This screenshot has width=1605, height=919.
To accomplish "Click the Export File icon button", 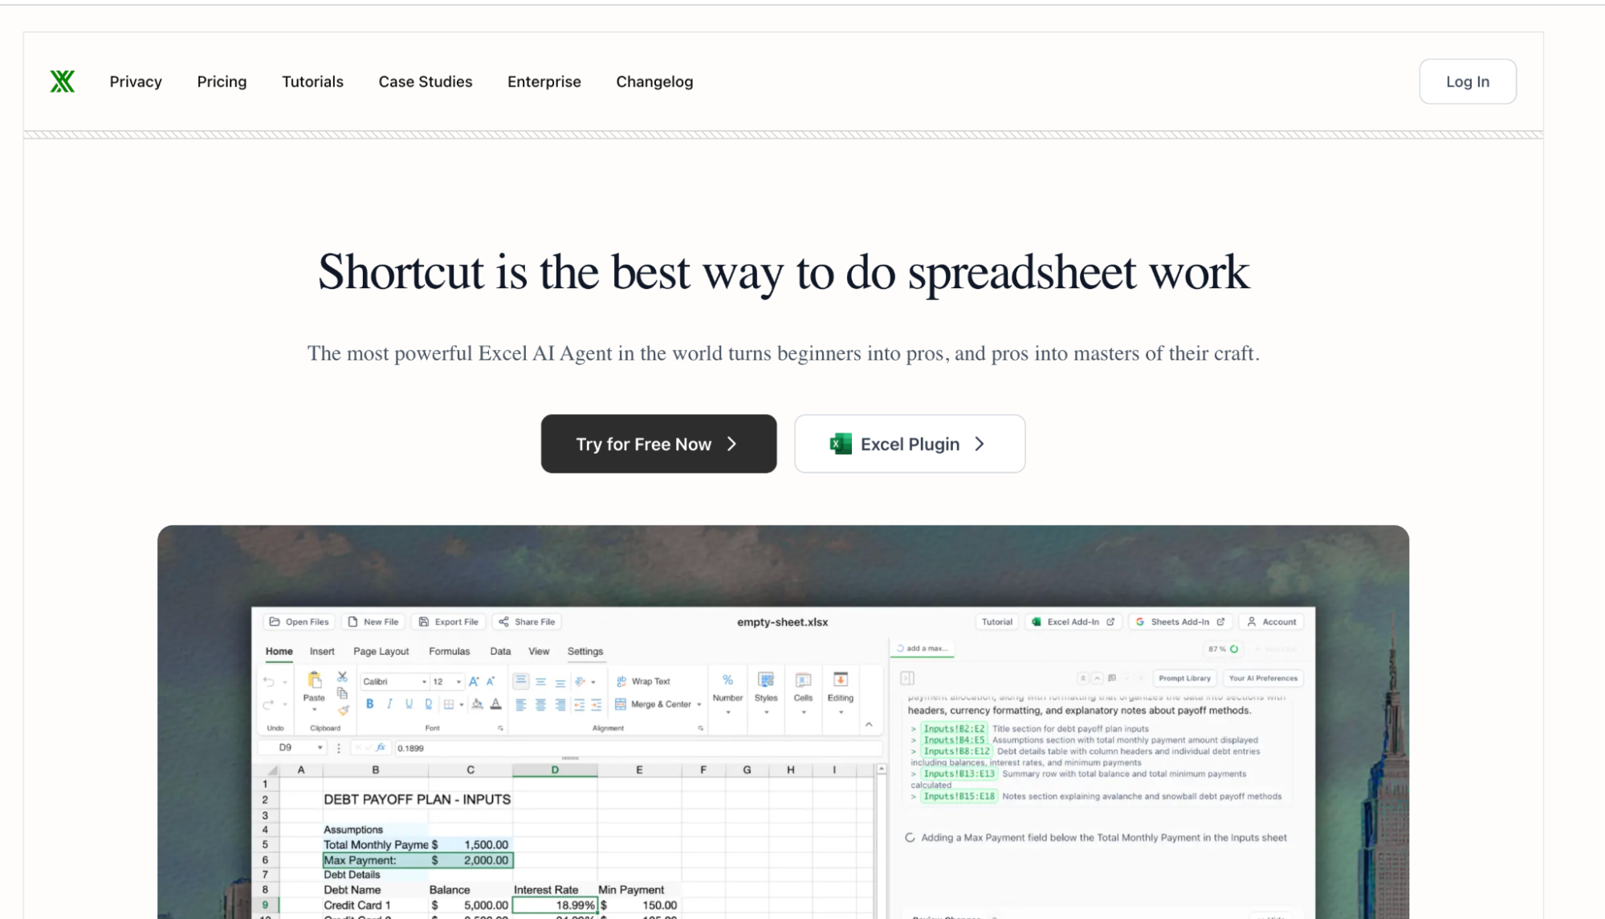I will 423,622.
